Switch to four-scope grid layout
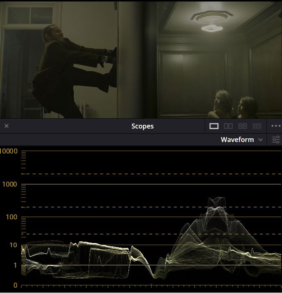The width and height of the screenshot is (282, 293). [243, 126]
